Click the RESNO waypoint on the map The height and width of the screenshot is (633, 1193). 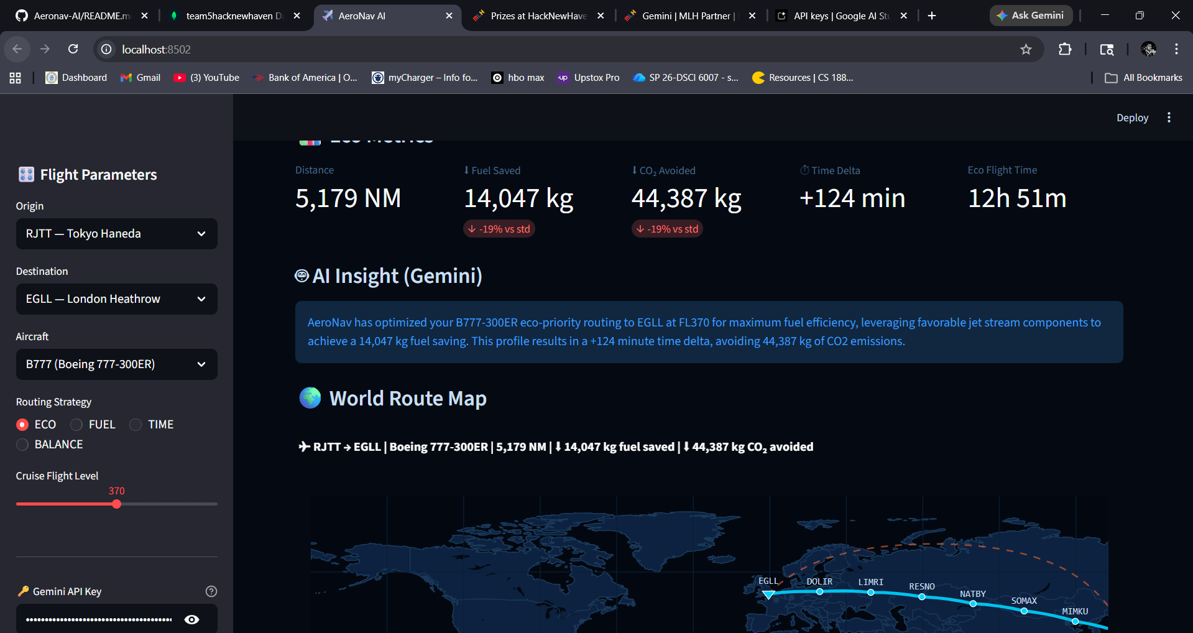(921, 597)
